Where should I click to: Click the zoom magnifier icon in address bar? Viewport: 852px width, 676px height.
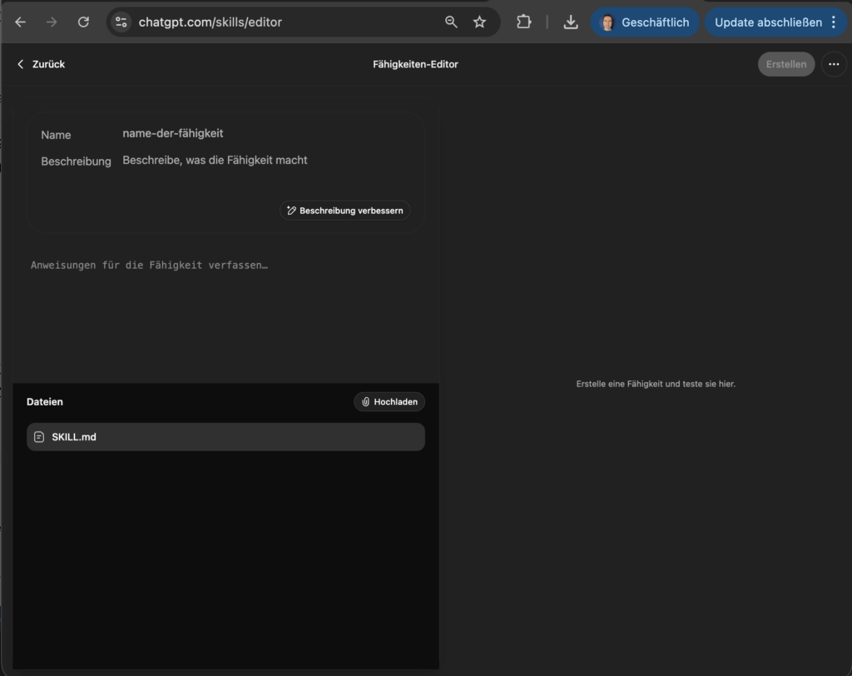tap(451, 22)
